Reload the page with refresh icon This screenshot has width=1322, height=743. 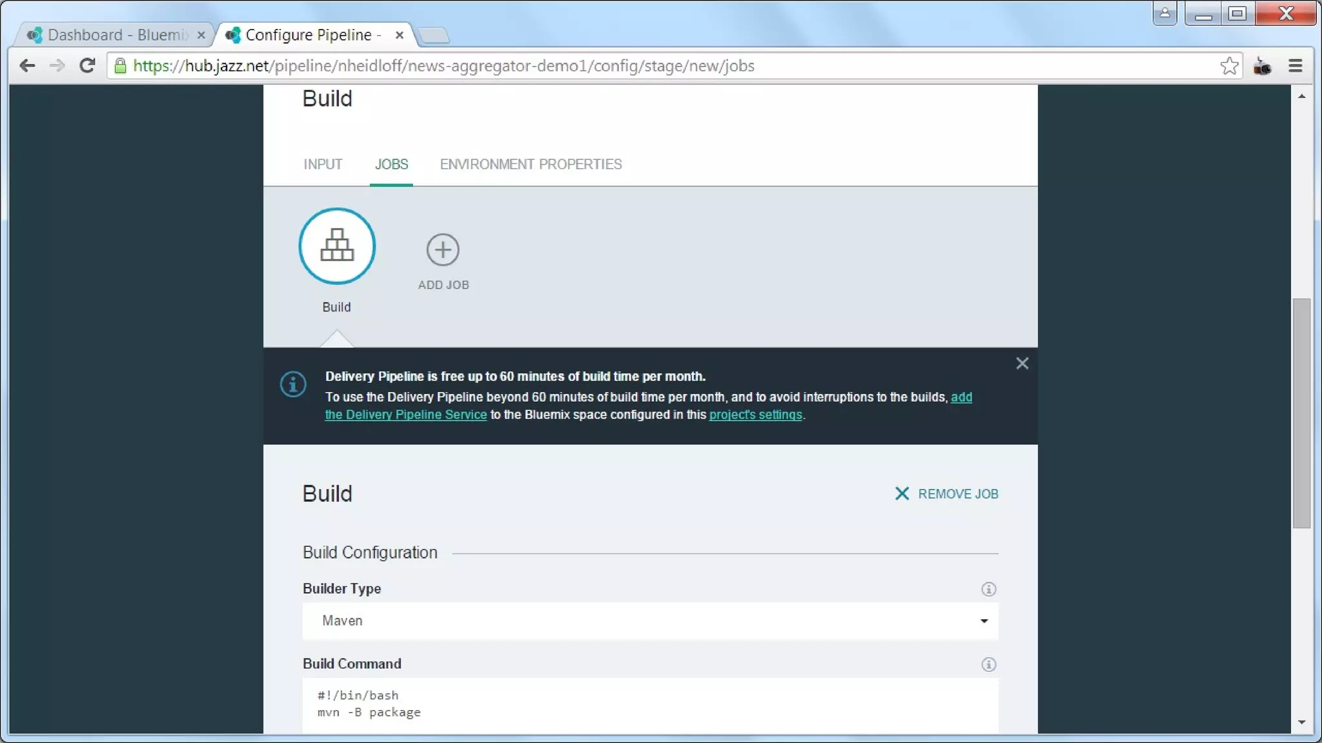pos(87,66)
